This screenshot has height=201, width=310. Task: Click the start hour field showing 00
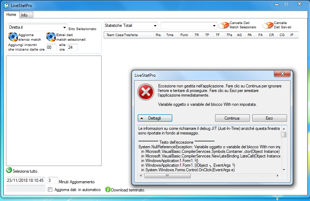[51, 47]
